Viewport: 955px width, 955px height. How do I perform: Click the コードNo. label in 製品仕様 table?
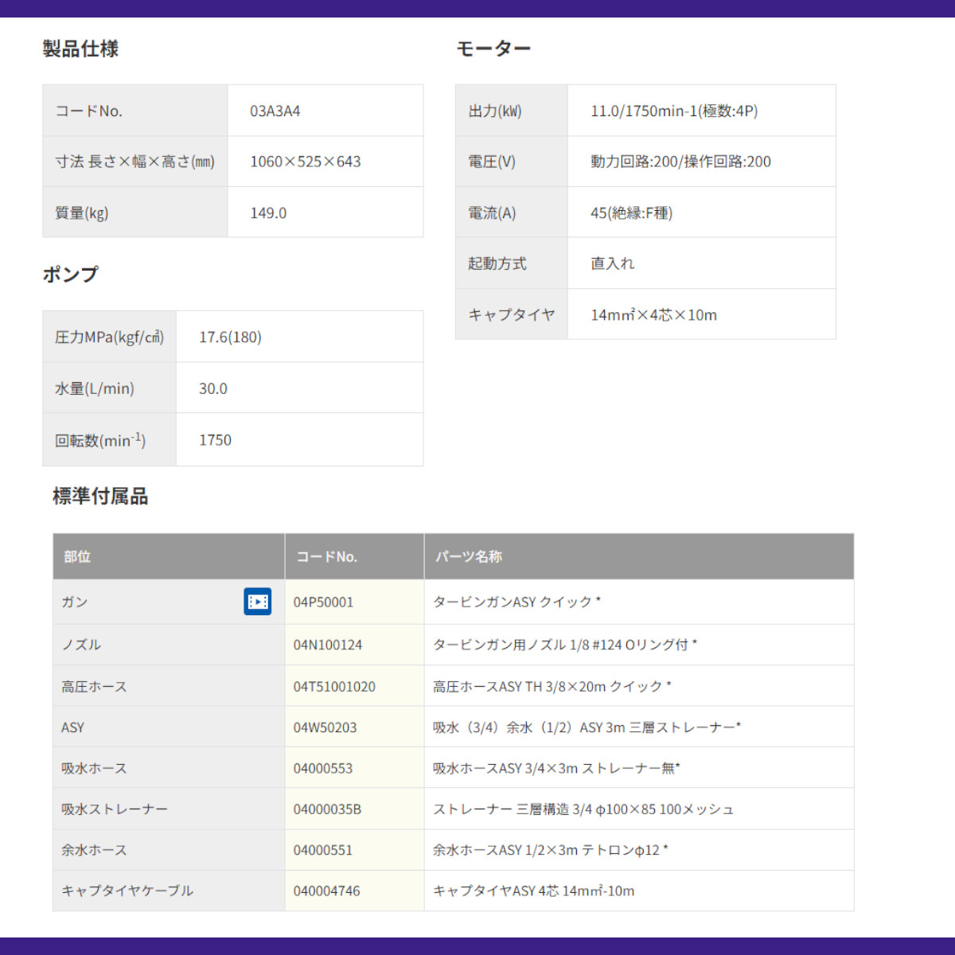pos(88,111)
